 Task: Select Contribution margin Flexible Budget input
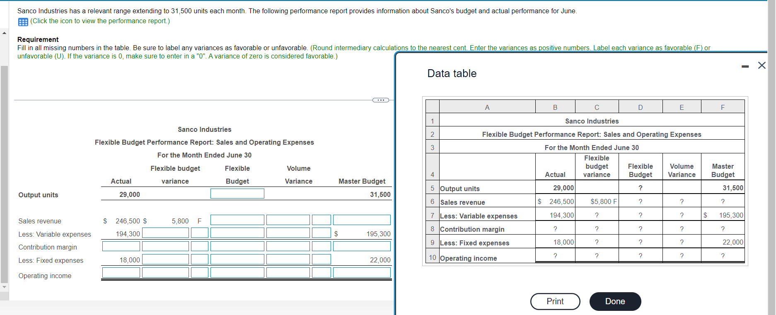(237, 246)
